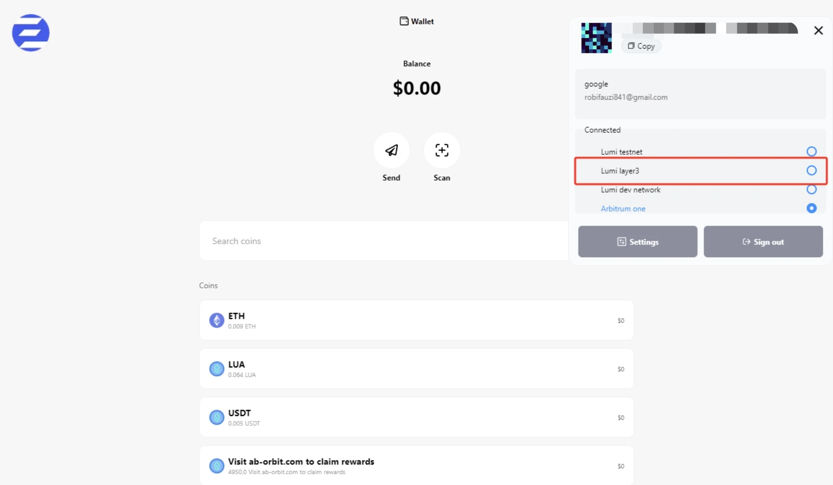The width and height of the screenshot is (833, 485).
Task: Click the Scan QR icon
Action: (442, 150)
